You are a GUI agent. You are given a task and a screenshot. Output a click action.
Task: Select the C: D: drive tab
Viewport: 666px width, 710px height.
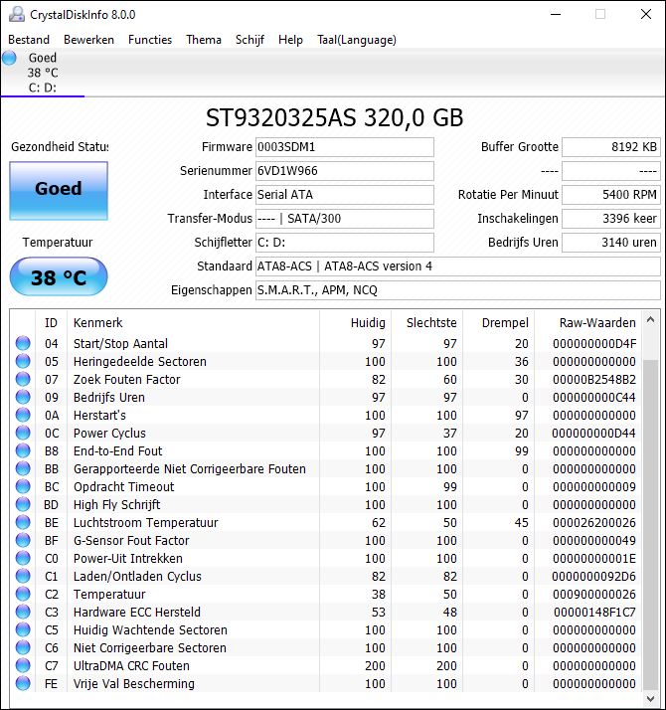click(42, 88)
